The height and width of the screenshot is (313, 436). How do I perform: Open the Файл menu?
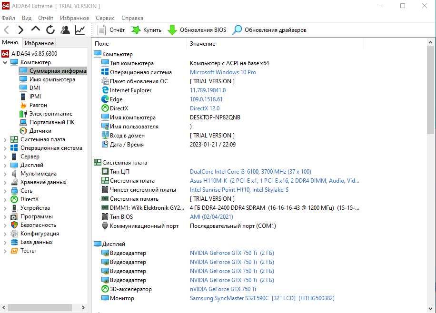click(x=9, y=18)
